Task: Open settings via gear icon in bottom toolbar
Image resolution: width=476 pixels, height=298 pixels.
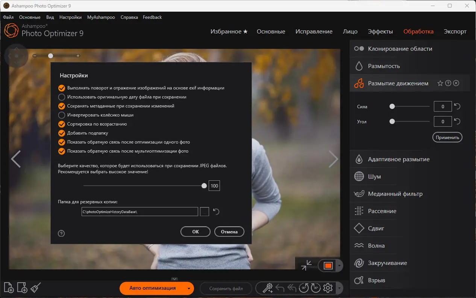Action: [328, 288]
